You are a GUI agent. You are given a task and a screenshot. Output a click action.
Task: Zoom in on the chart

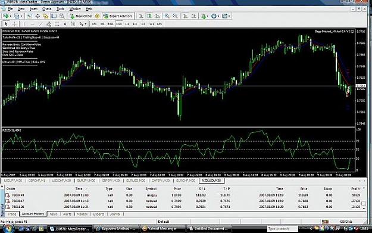click(167, 16)
